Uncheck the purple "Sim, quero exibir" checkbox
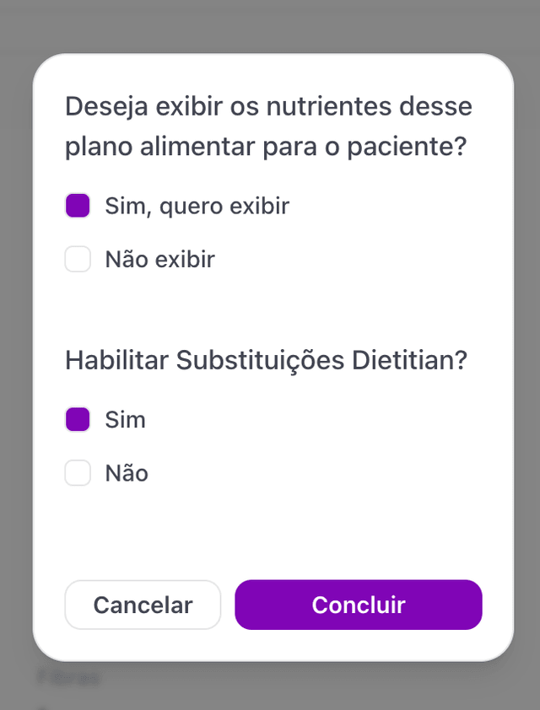540x710 pixels. [x=78, y=205]
